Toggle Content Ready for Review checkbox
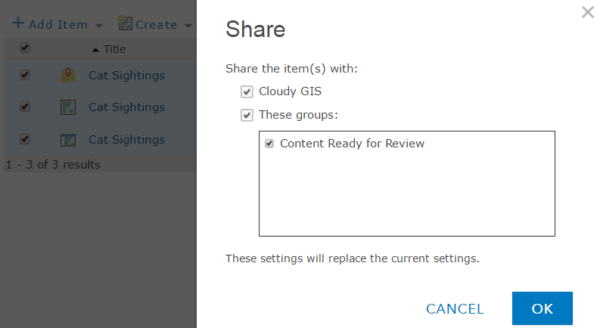The image size is (597, 328). [x=269, y=144]
